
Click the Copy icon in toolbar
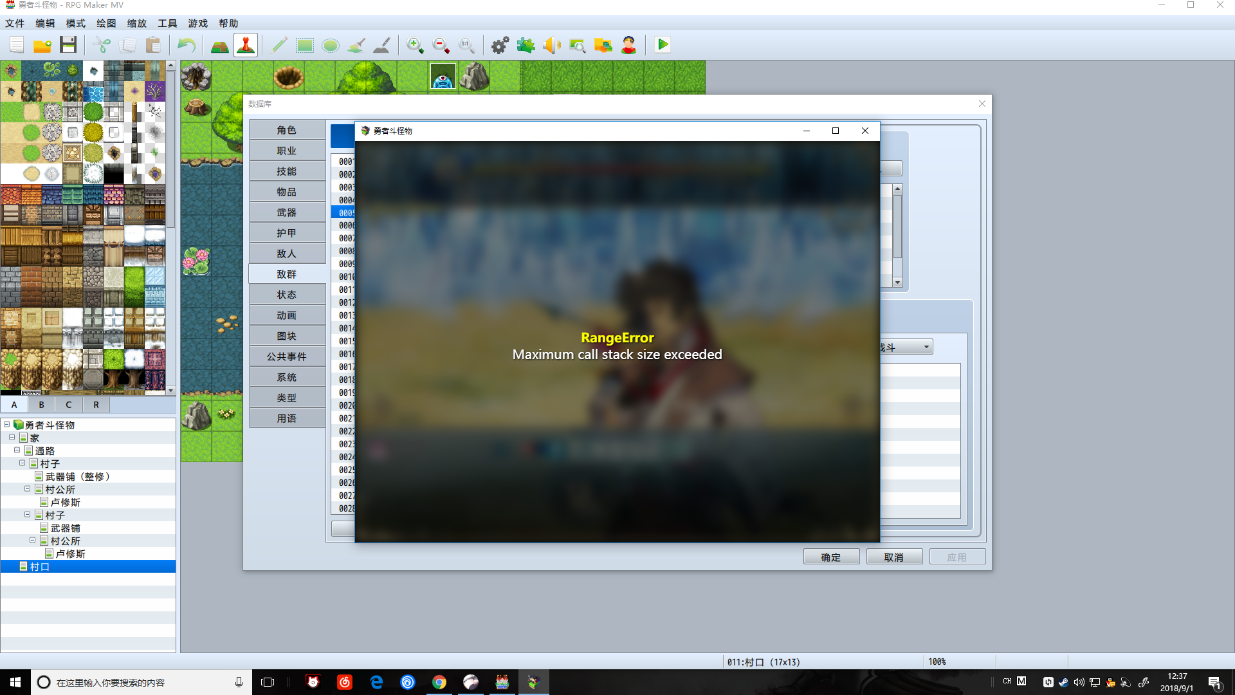127,45
